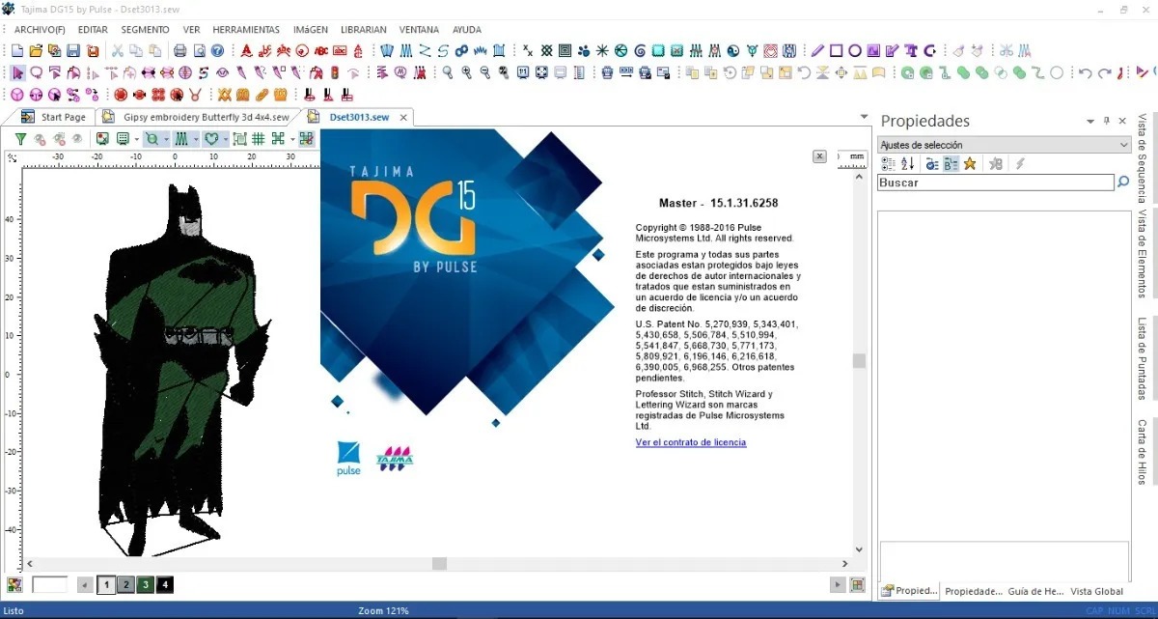
Task: Click the Buscar search field
Action: point(995,182)
